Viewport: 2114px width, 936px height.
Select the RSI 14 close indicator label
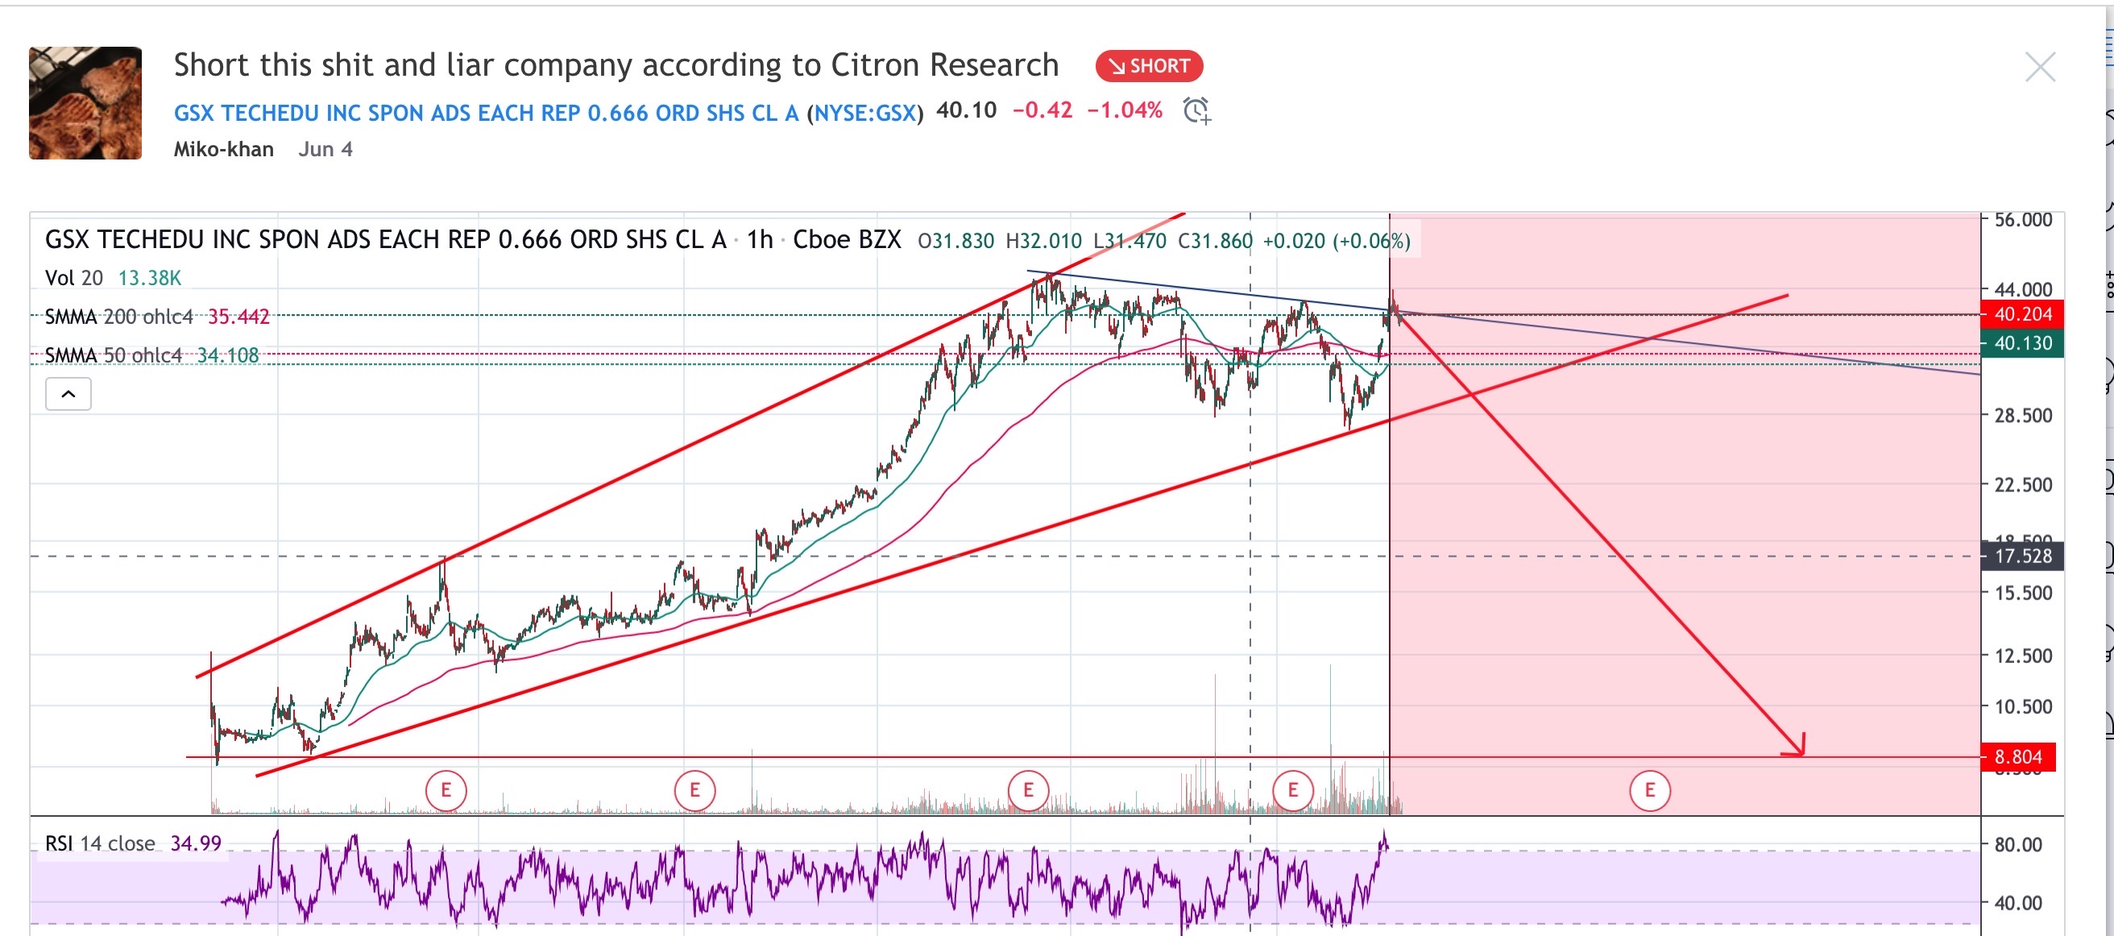[x=99, y=843]
